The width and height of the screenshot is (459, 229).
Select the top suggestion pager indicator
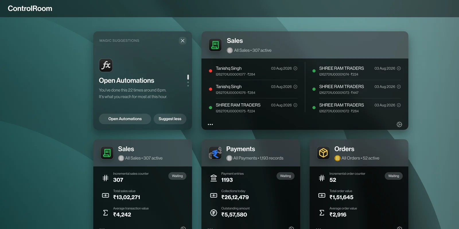(x=188, y=77)
